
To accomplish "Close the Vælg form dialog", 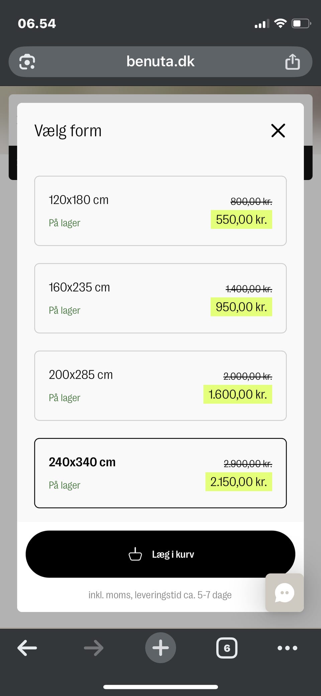I will click(x=278, y=131).
